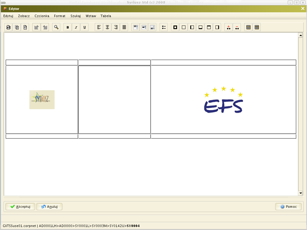The height and width of the screenshot is (230, 307).
Task: Apply thick all-borders cell style
Action: pos(175,27)
